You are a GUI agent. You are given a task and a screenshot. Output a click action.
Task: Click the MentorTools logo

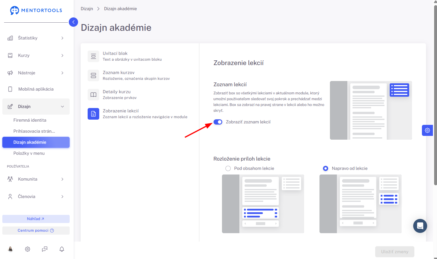click(x=36, y=10)
